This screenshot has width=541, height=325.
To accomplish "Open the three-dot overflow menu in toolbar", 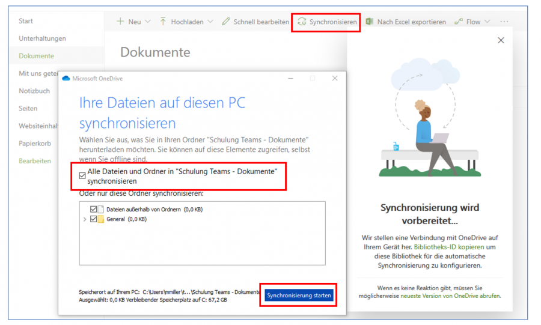I will click(504, 22).
